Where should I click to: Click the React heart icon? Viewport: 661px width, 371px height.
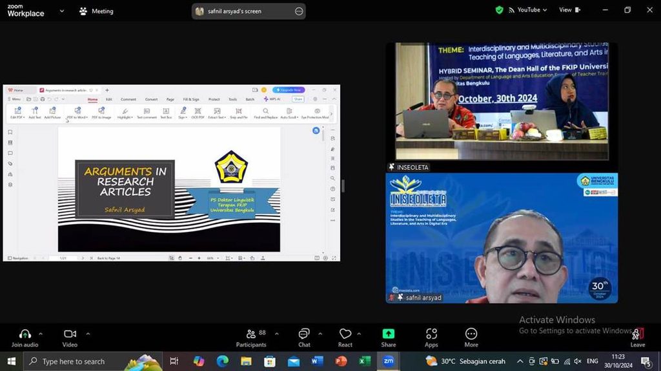pos(345,334)
